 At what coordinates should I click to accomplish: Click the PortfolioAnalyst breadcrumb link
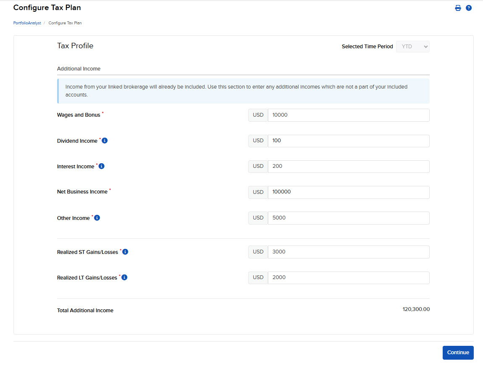(x=26, y=23)
